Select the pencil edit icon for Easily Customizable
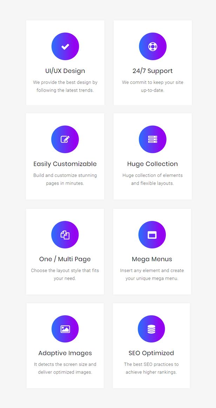This screenshot has width=216, height=408. click(x=65, y=139)
